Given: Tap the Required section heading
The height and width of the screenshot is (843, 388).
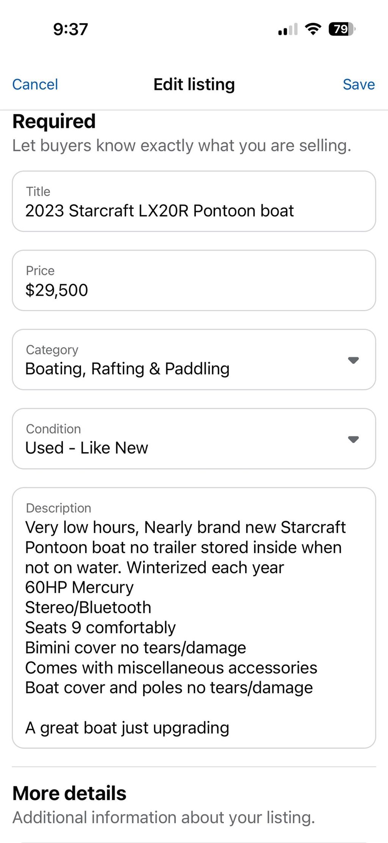Looking at the screenshot, I should pos(54,121).
